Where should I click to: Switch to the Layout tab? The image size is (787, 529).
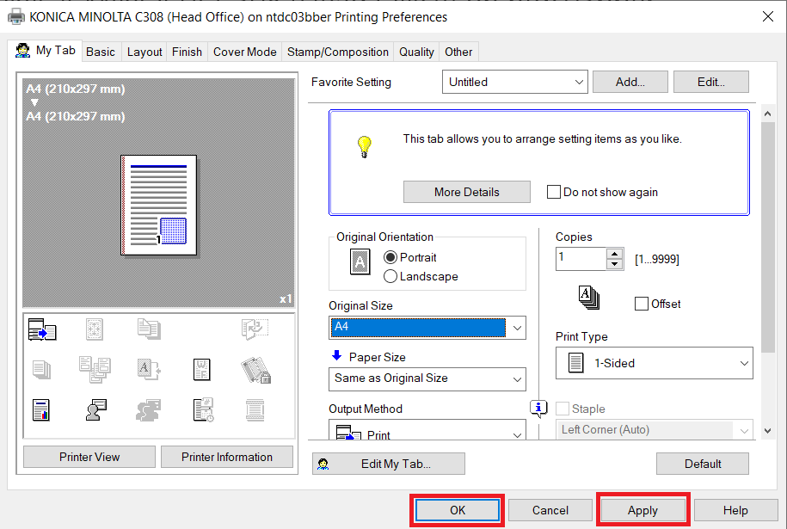[x=144, y=52]
